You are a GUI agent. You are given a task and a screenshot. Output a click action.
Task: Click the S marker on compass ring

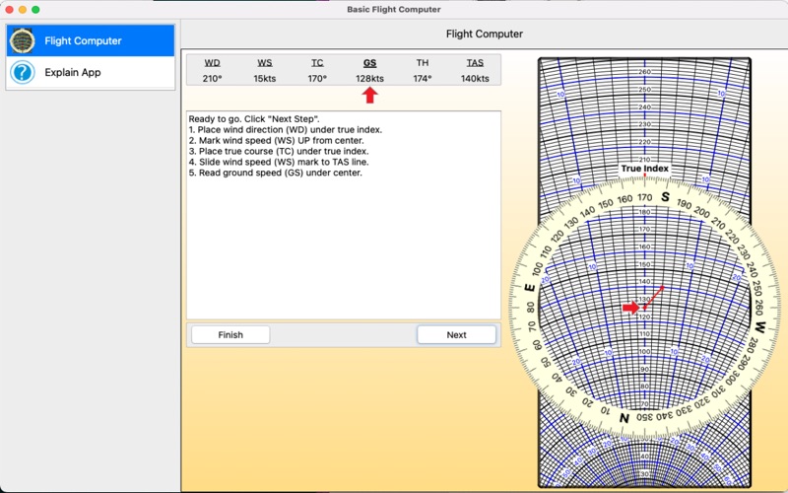[x=665, y=197]
